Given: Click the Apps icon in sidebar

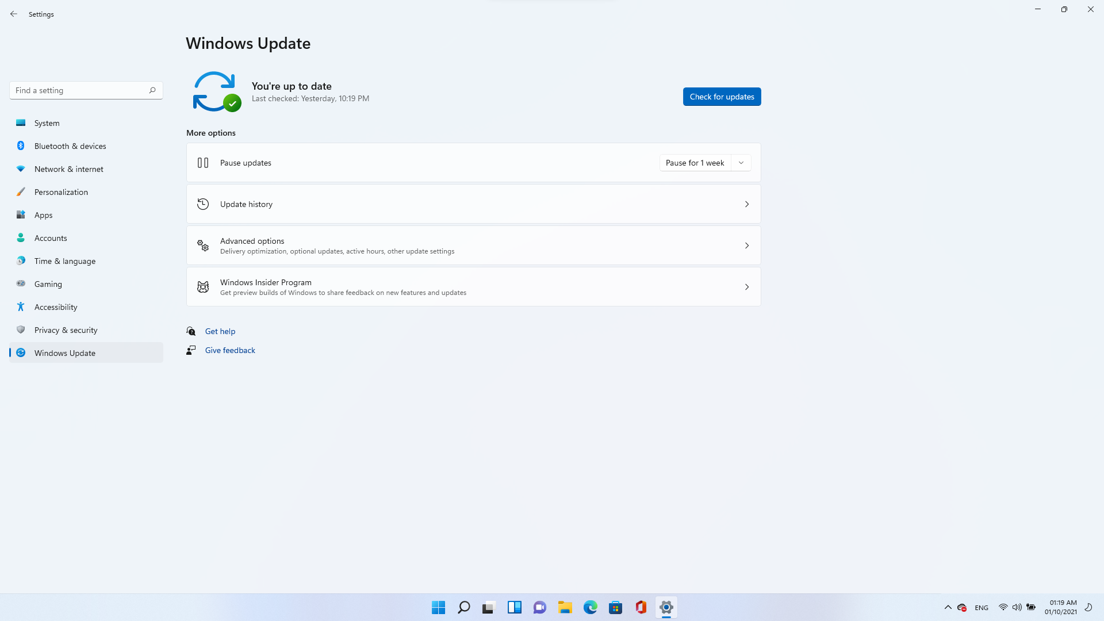Looking at the screenshot, I should (21, 215).
